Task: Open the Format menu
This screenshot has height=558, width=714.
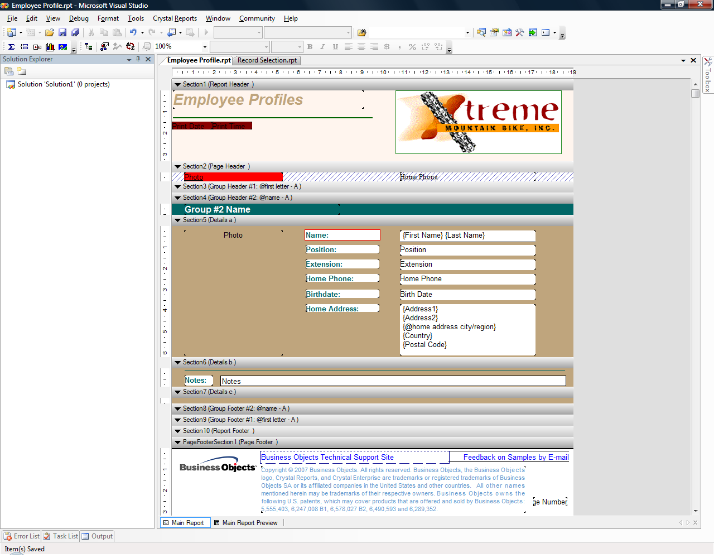Action: point(108,18)
